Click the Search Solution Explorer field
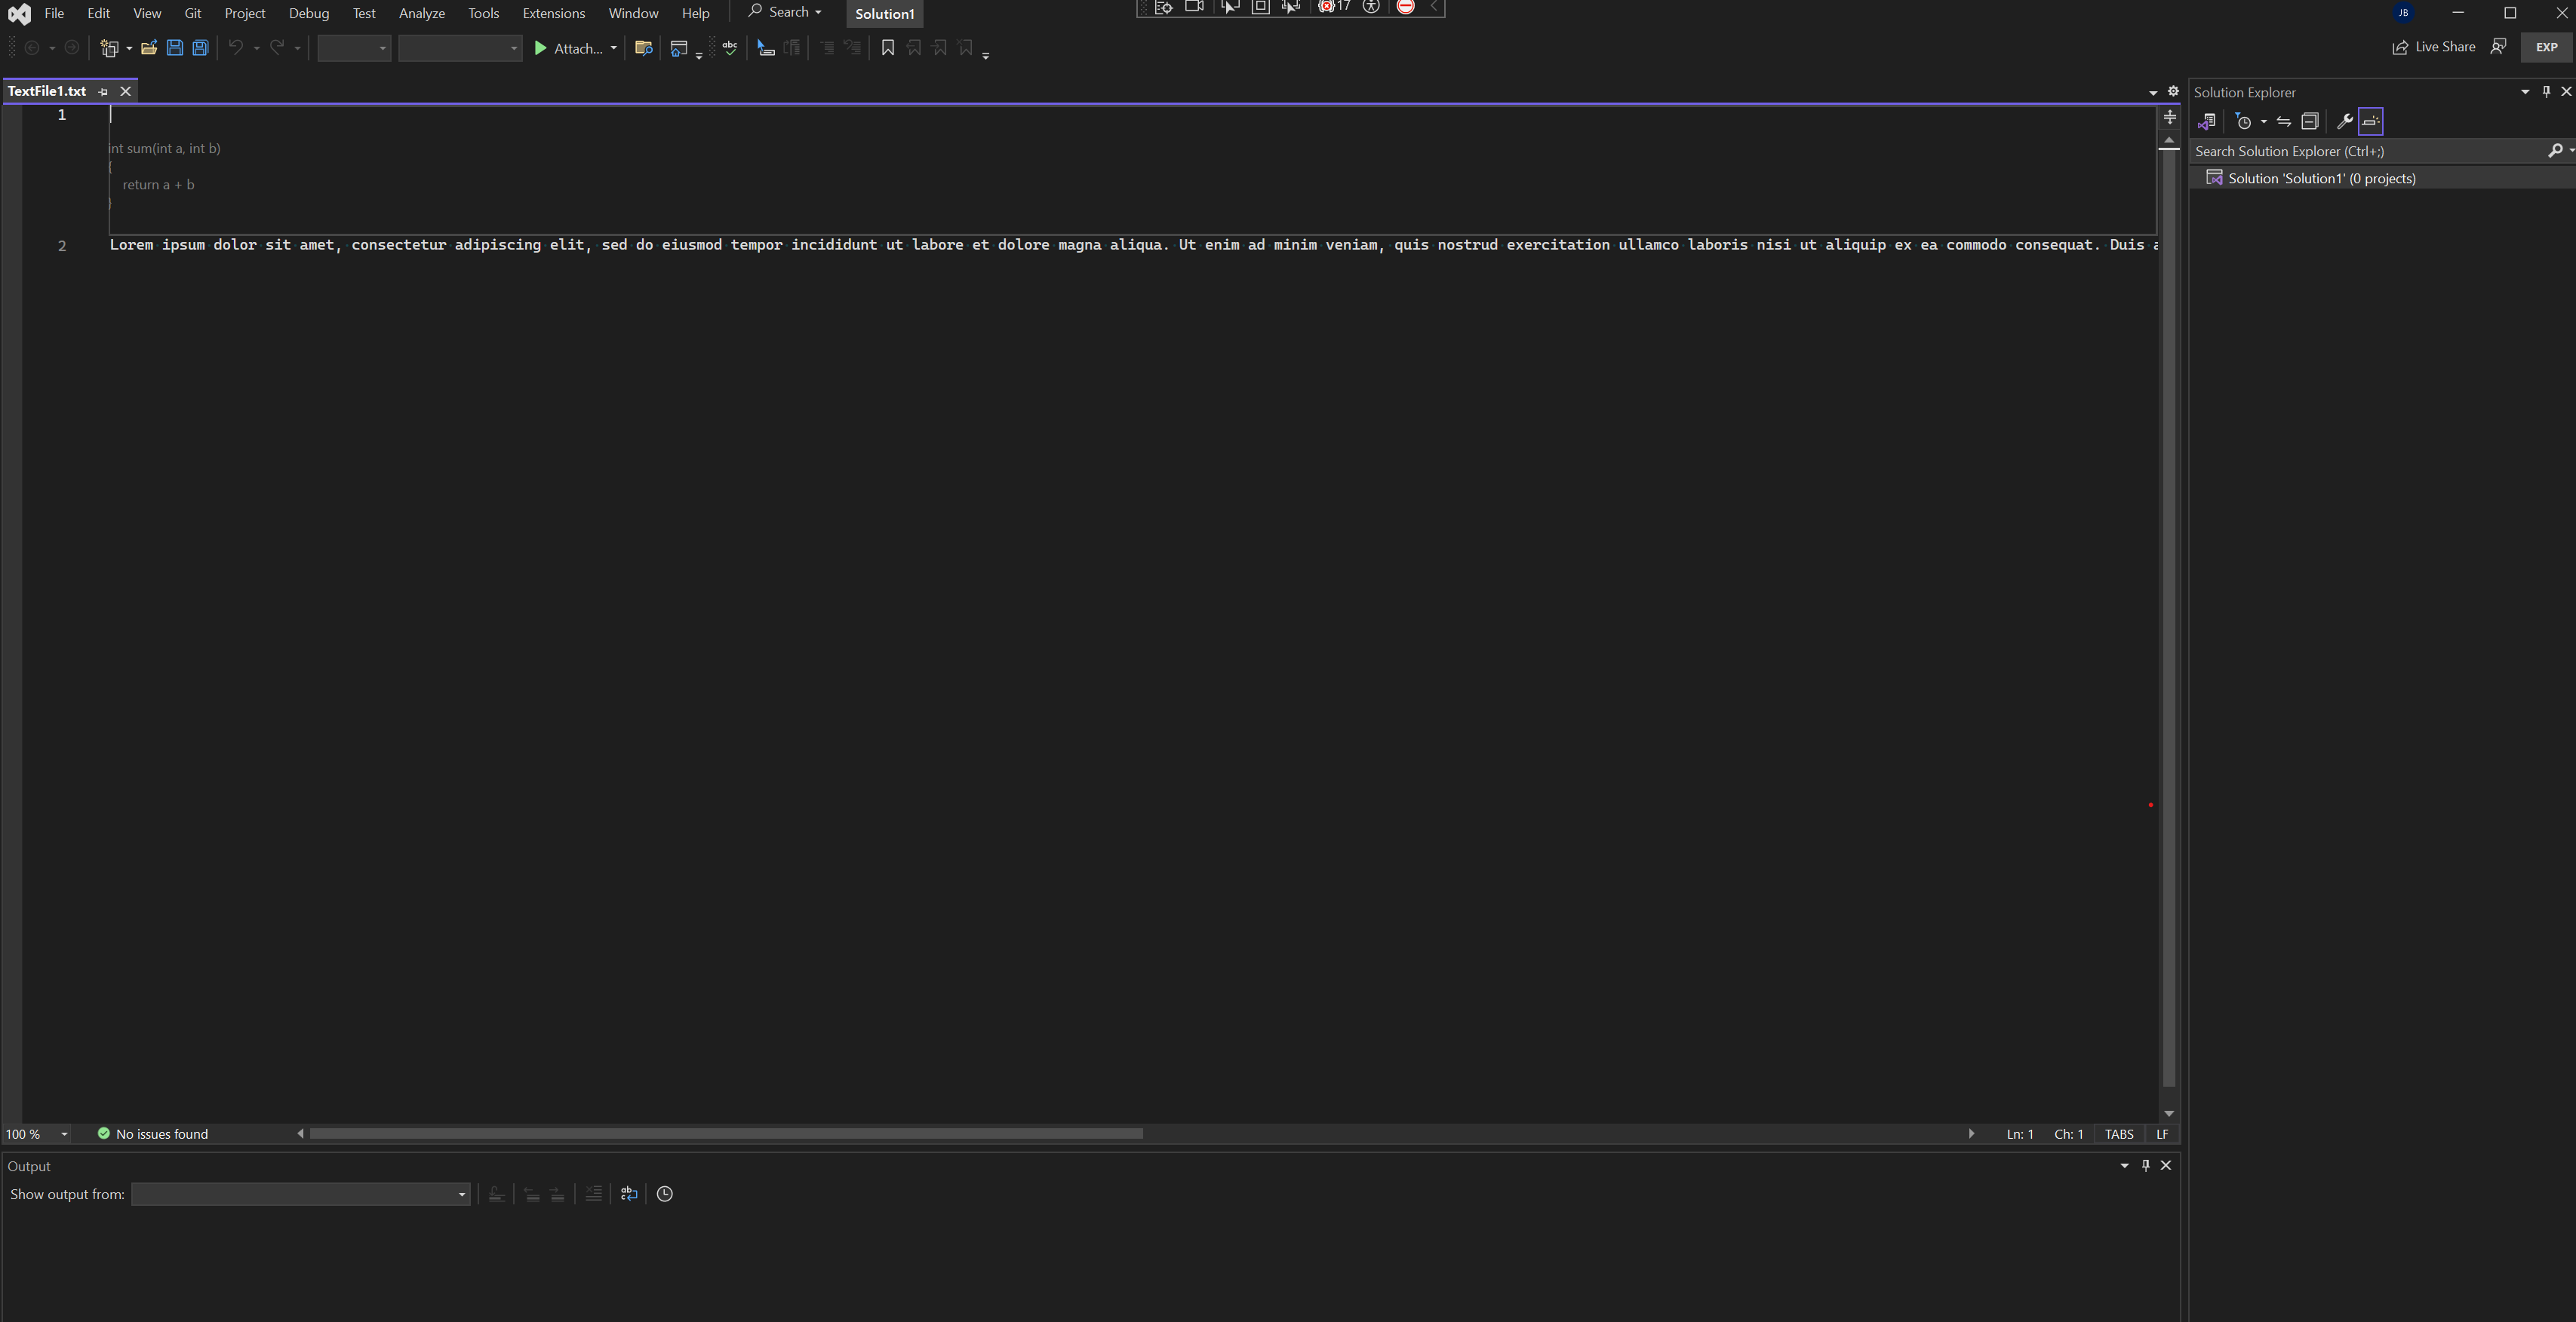 (x=2350, y=151)
